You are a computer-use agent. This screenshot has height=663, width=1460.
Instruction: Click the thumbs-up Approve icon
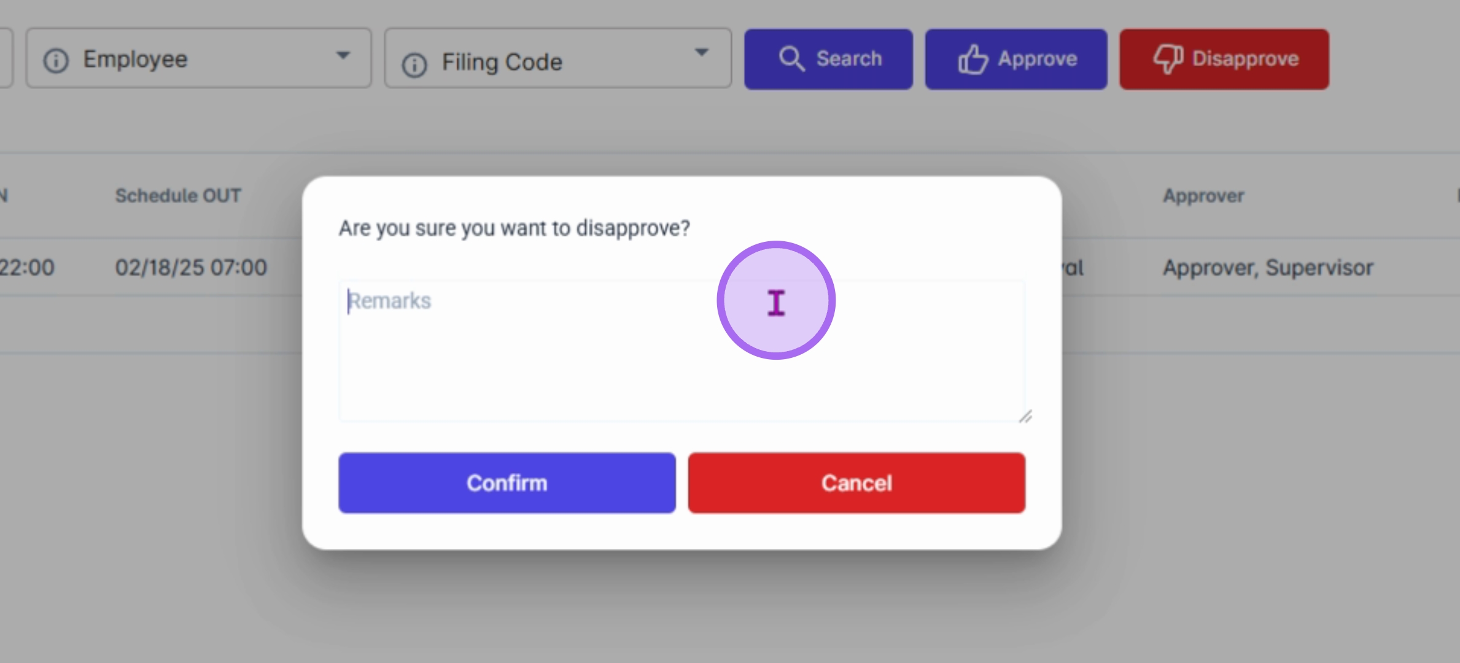(x=973, y=60)
